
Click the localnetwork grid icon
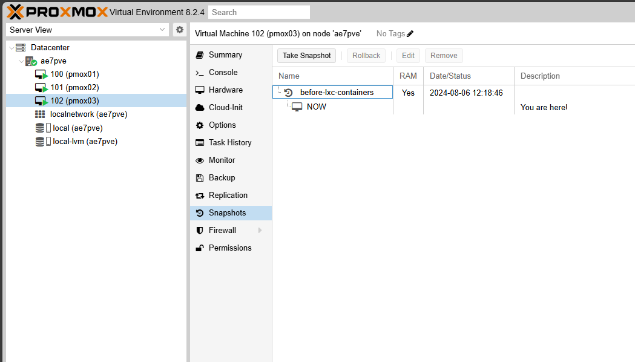coord(40,114)
